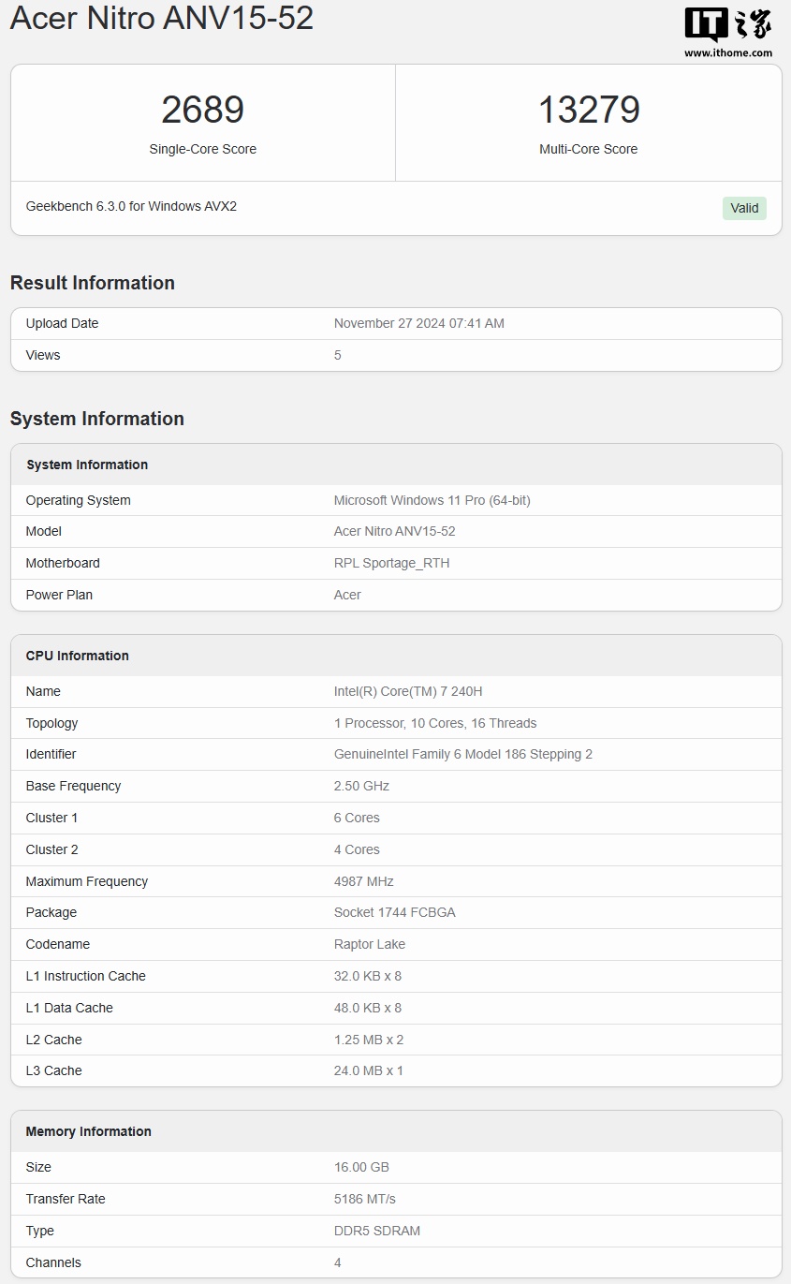The width and height of the screenshot is (791, 1284).
Task: Click the Maximum Frequency 4987 MHz value
Action: pyautogui.click(x=363, y=881)
